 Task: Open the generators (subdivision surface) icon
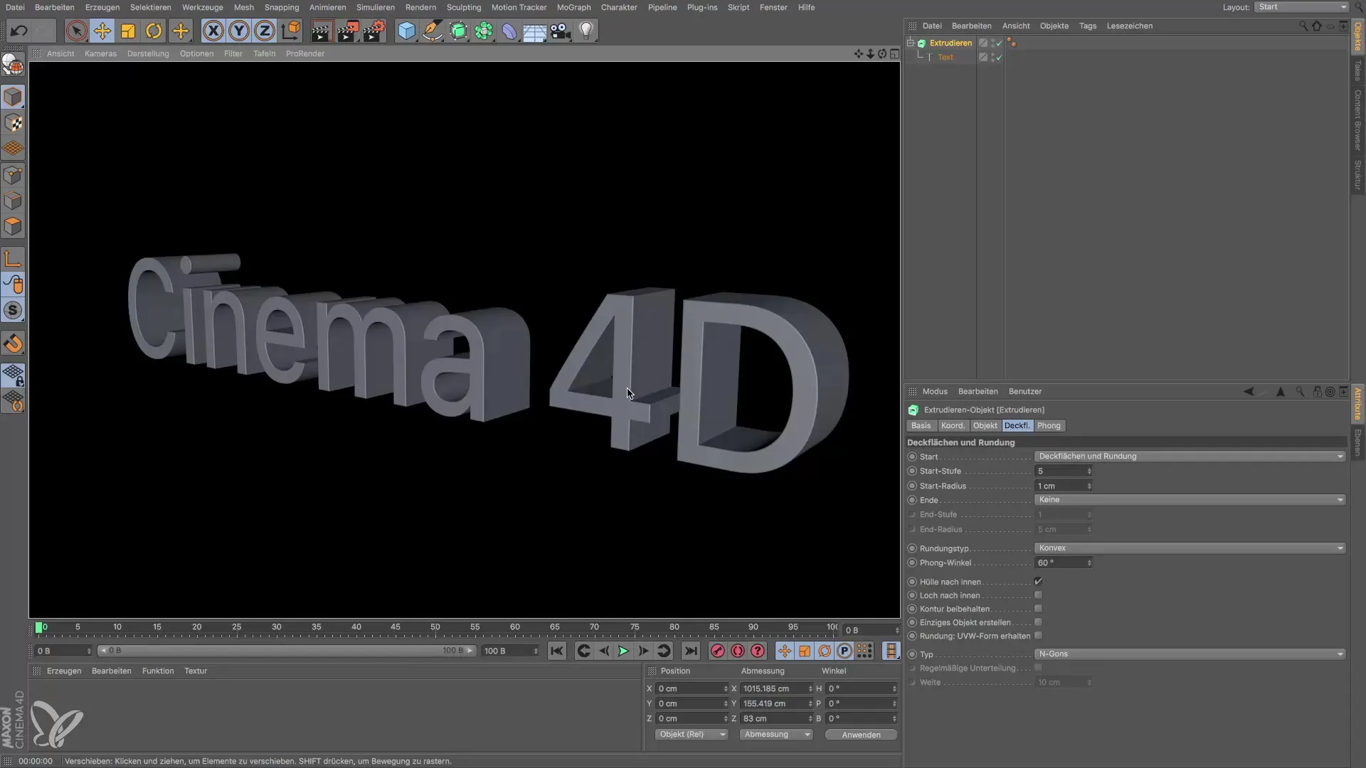[458, 31]
